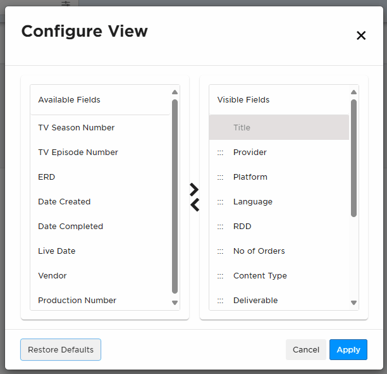Click the Restore Defaults button
This screenshot has height=374, width=387.
click(61, 349)
